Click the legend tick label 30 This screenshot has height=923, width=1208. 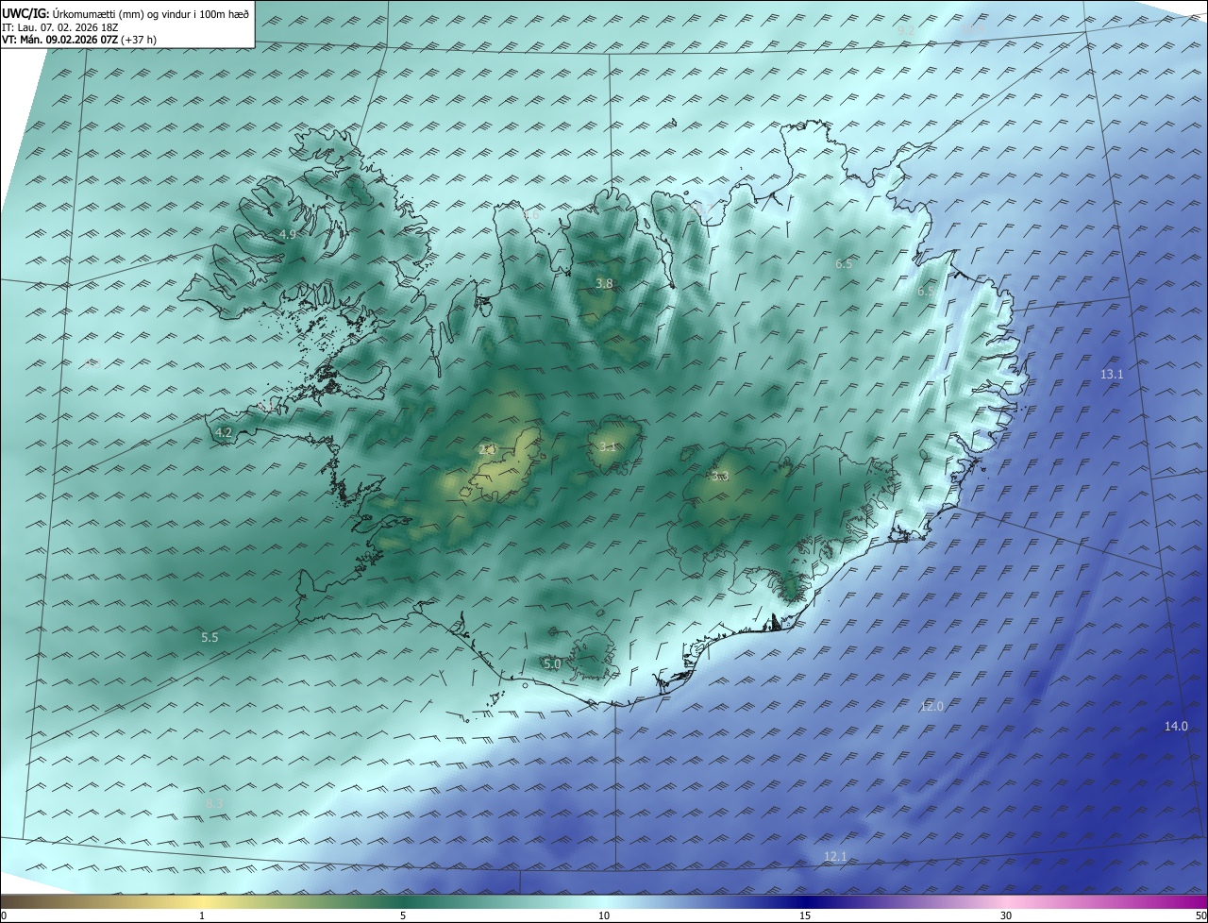point(1006,915)
